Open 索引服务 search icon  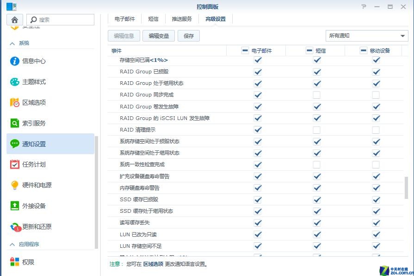point(15,123)
